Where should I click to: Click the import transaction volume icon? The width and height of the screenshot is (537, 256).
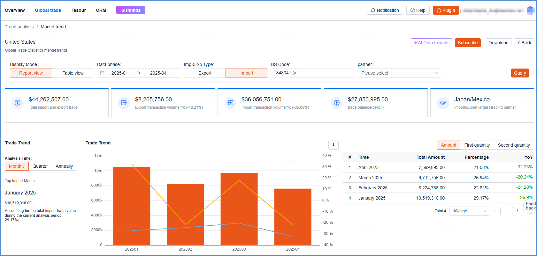[x=230, y=103]
